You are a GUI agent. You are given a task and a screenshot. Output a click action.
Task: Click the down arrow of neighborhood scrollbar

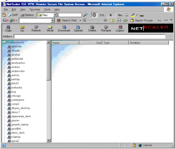(48, 140)
